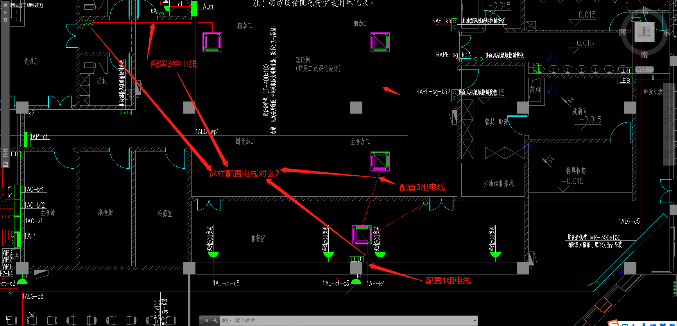Open properties palette settings gear
Screen dimensions: 677x326
pyautogui.click(x=5, y=20)
